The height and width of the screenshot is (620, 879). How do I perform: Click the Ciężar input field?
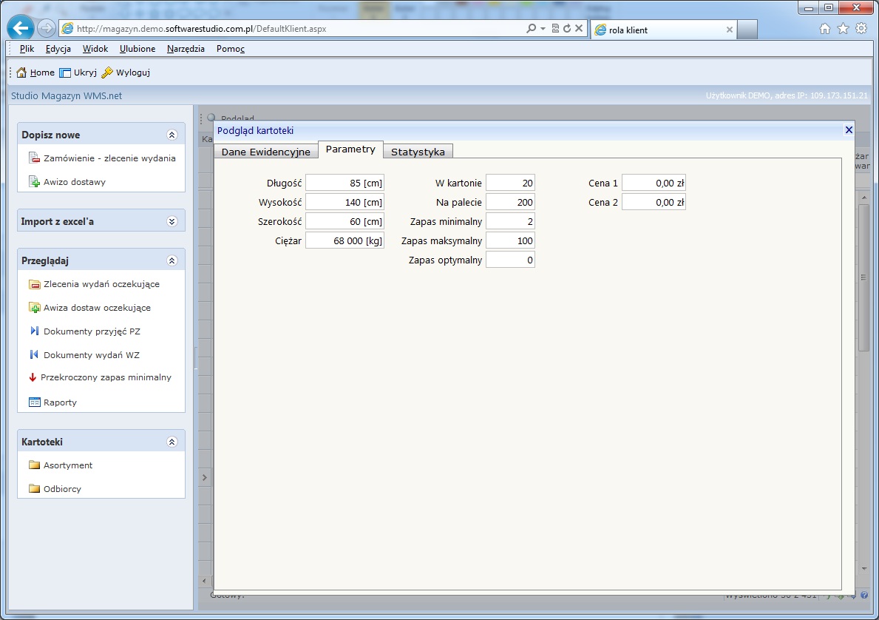click(x=345, y=240)
